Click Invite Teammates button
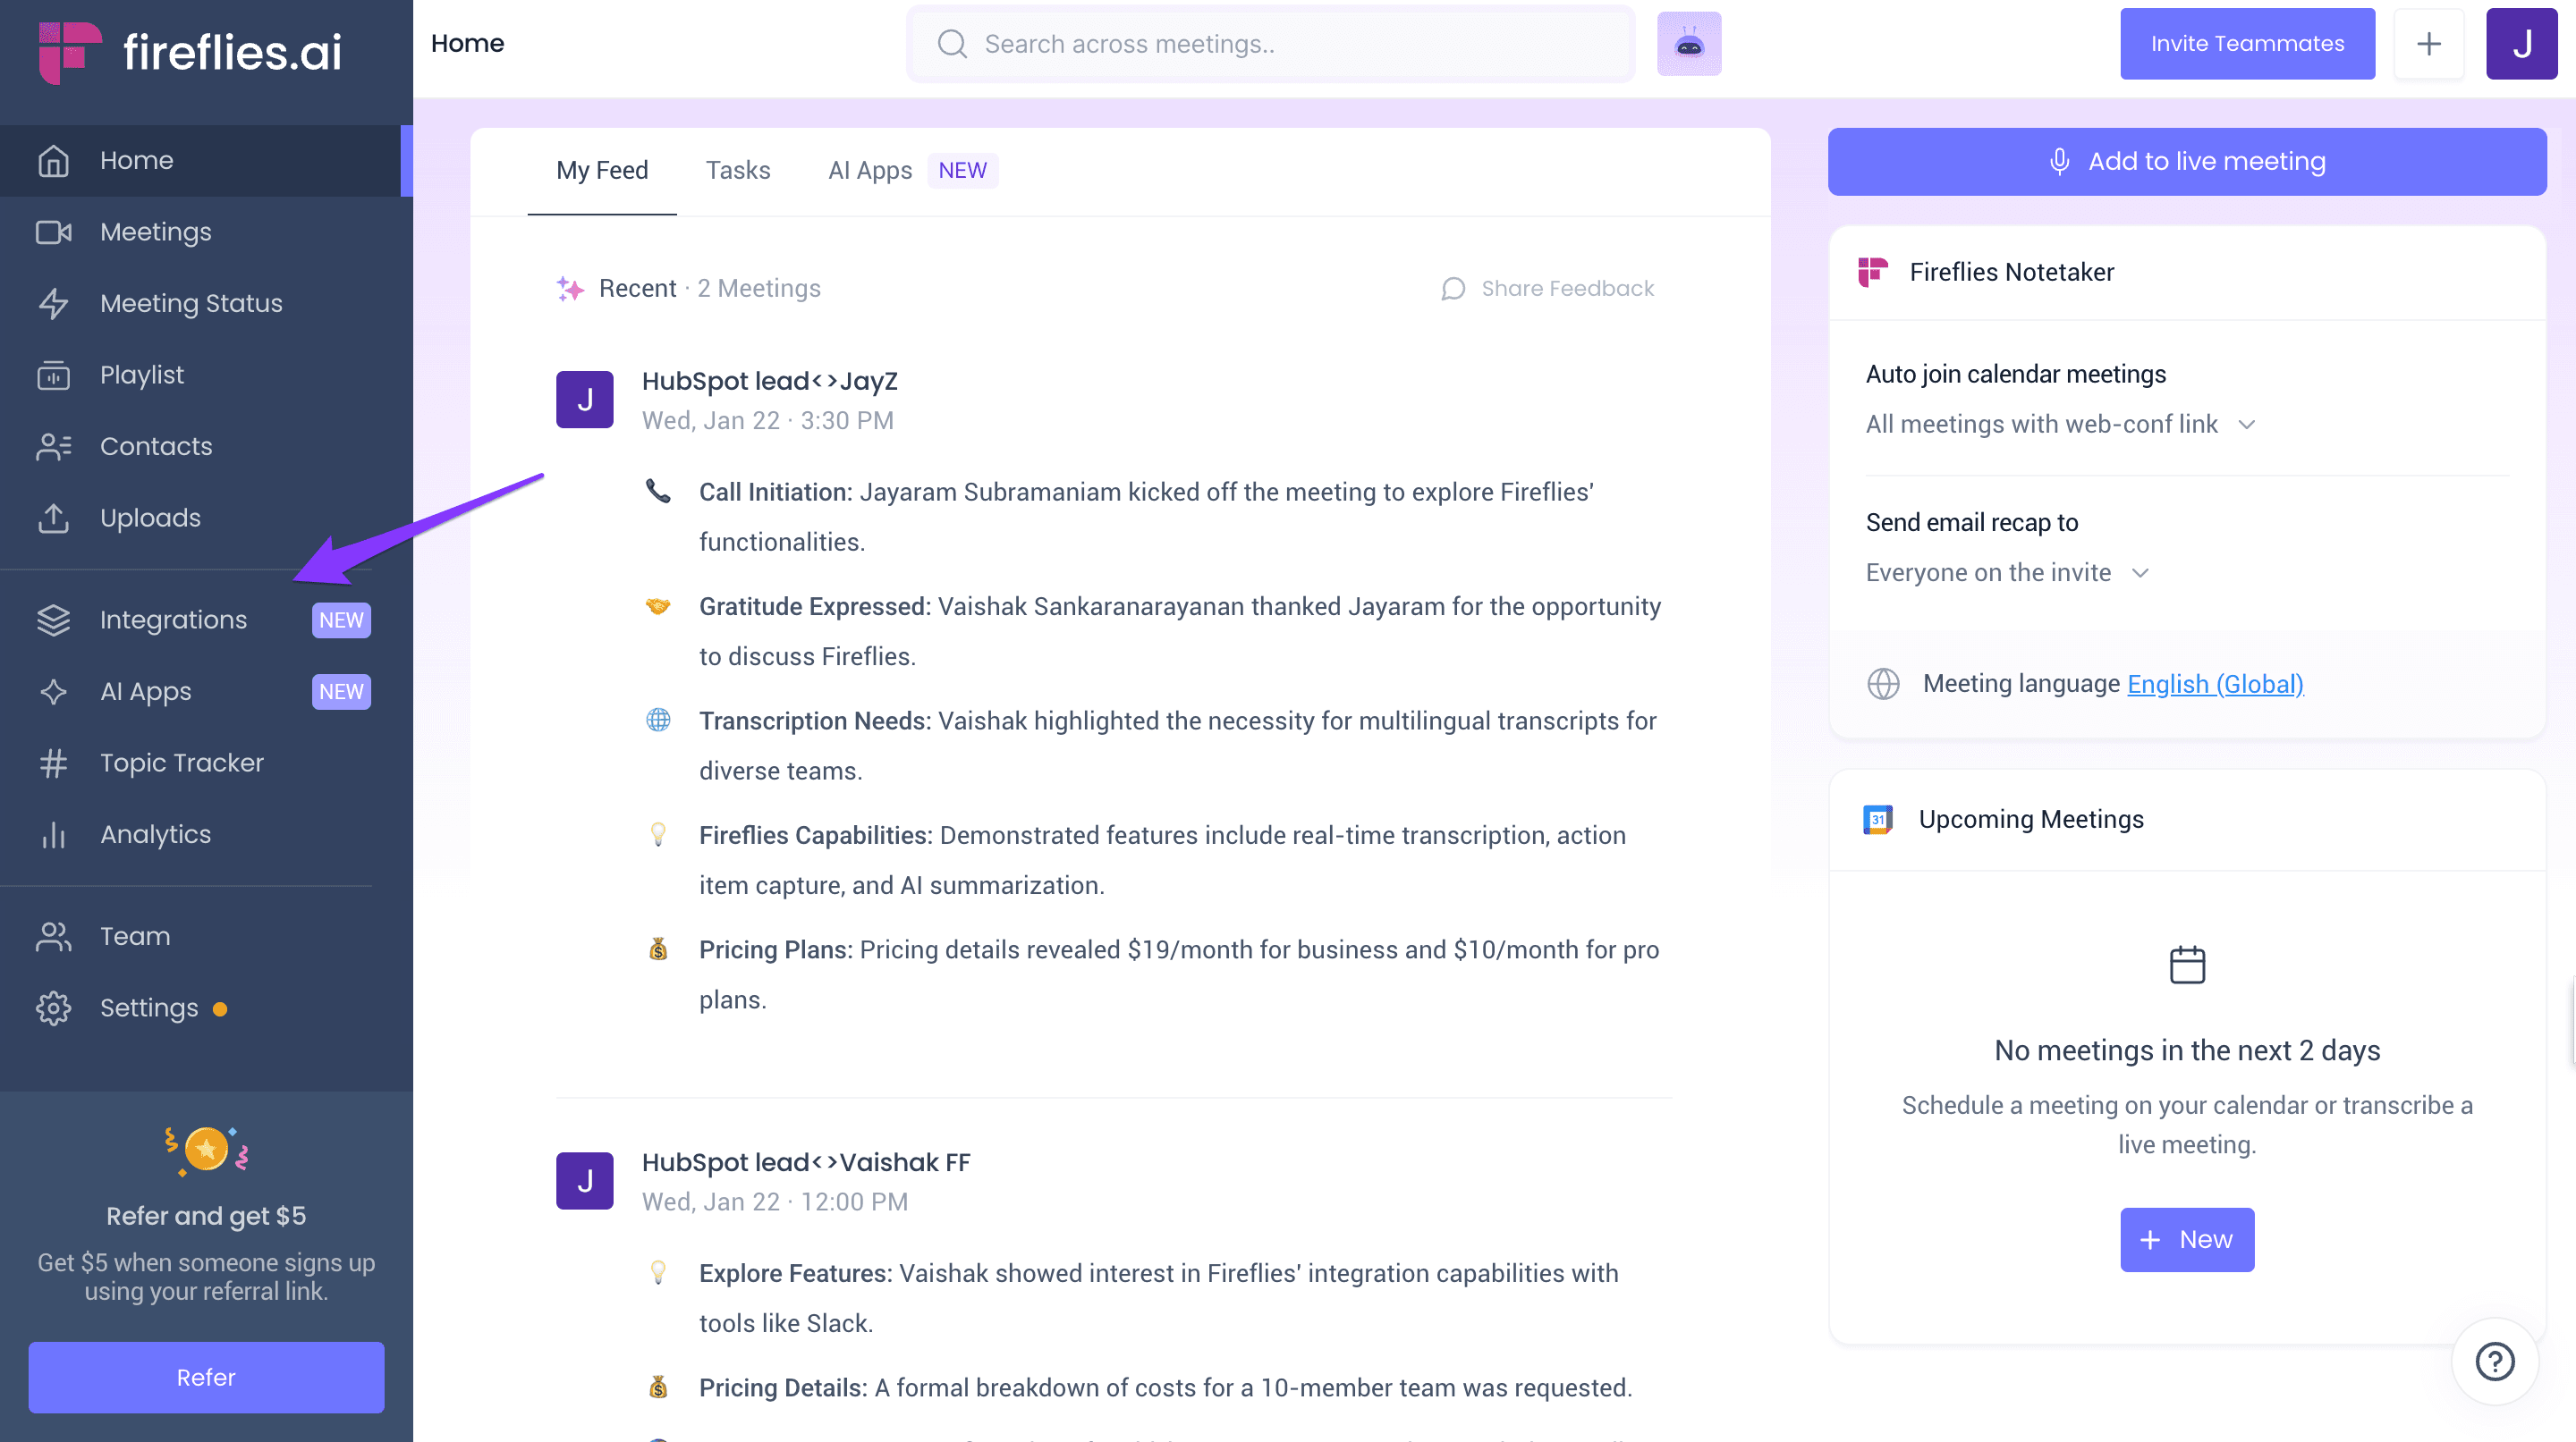 tap(2247, 44)
